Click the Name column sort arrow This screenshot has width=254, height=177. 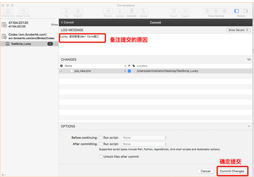tap(125, 66)
